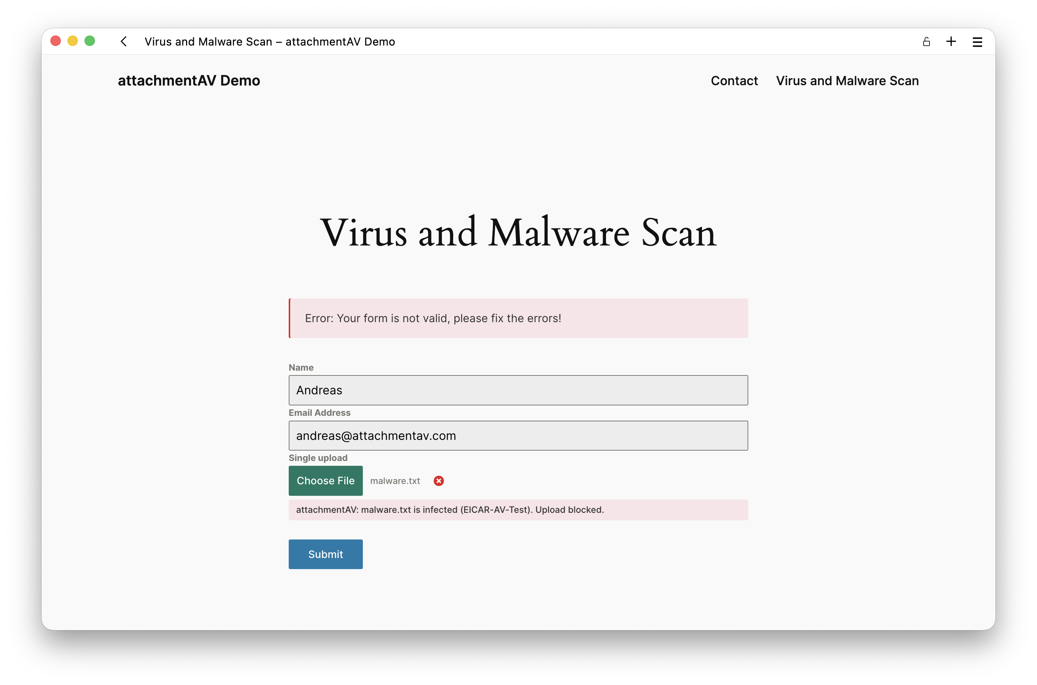
Task: Click the Single upload label
Action: [318, 458]
